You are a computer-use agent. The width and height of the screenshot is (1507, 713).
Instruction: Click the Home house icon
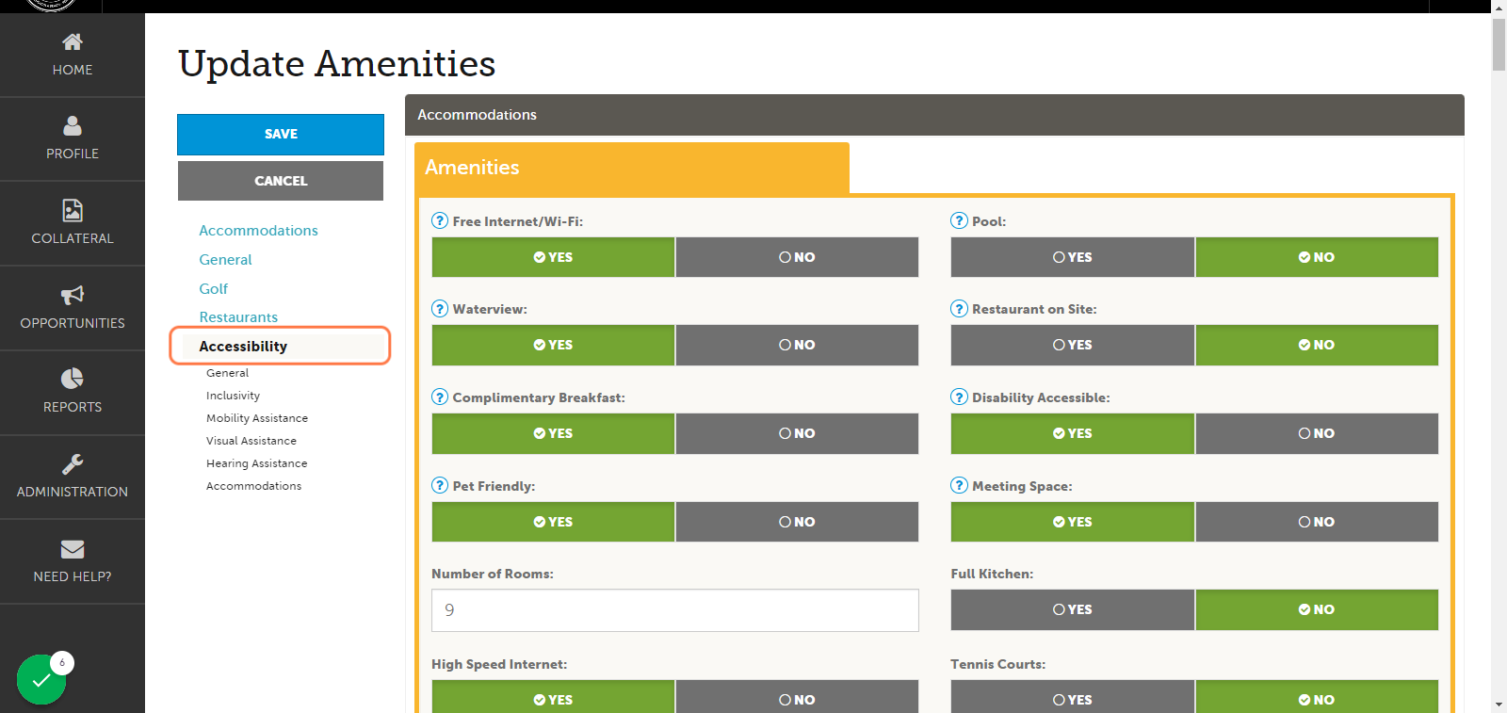[x=73, y=41]
